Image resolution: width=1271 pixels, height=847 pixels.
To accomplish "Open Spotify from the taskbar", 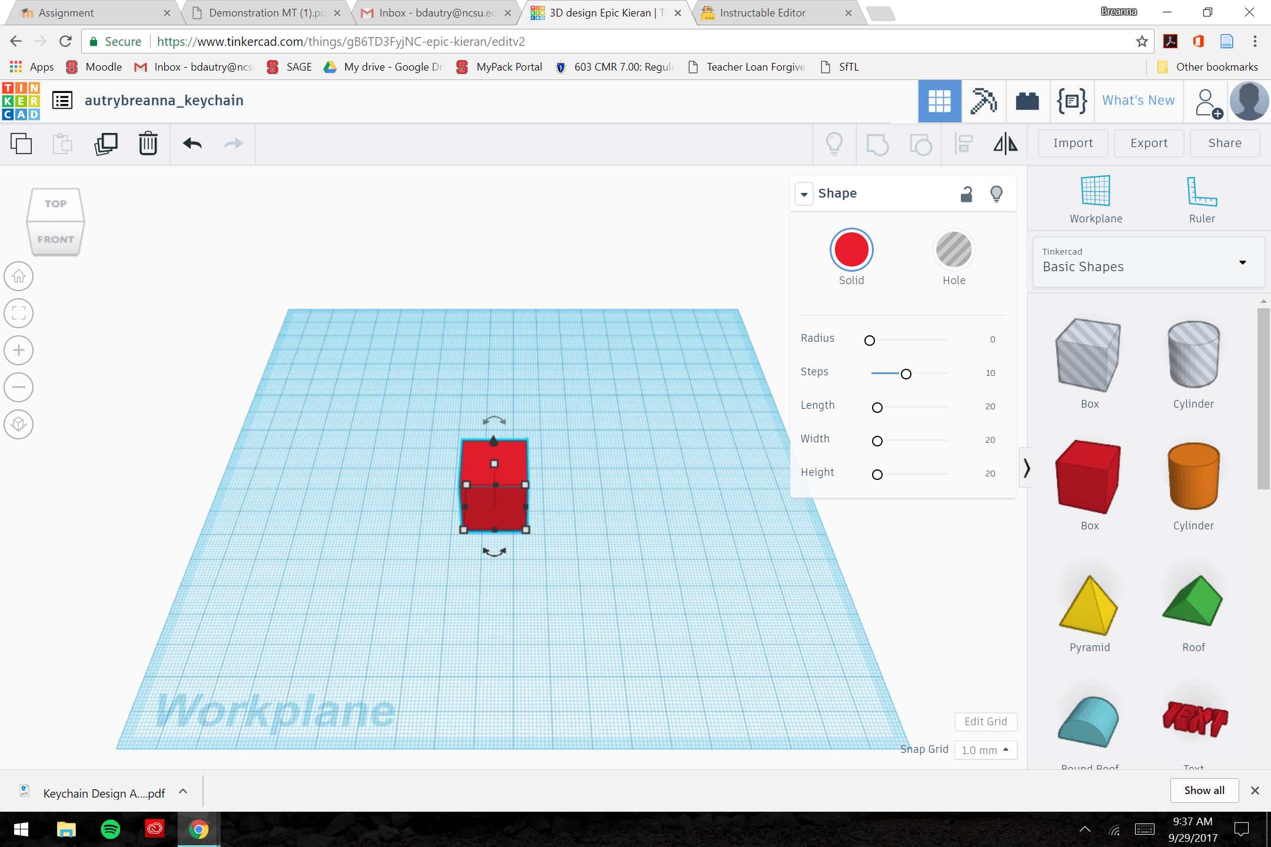I will pos(111,830).
